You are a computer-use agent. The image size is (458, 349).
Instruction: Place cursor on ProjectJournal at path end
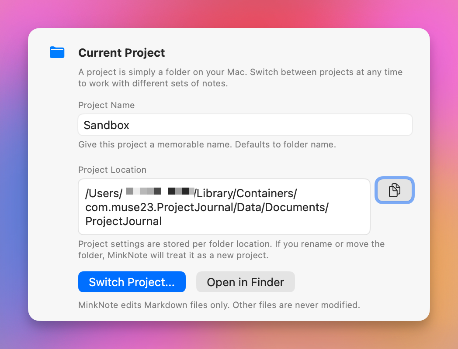123,221
